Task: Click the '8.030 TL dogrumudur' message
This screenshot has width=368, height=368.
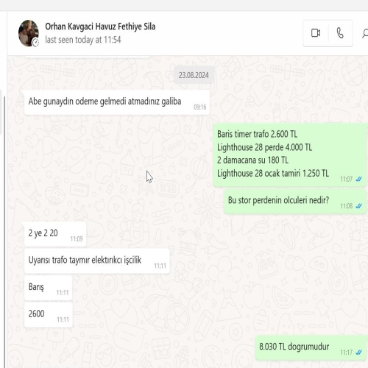Action: [311, 347]
